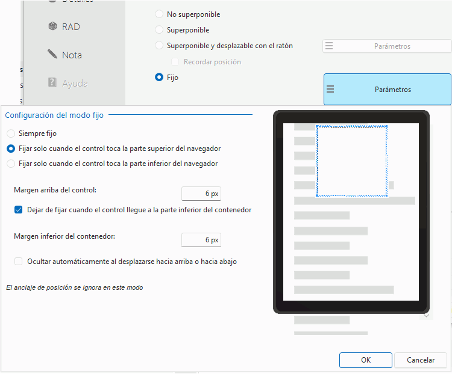The width and height of the screenshot is (452, 374).
Task: Select the Superponible radio button
Action: pos(159,29)
